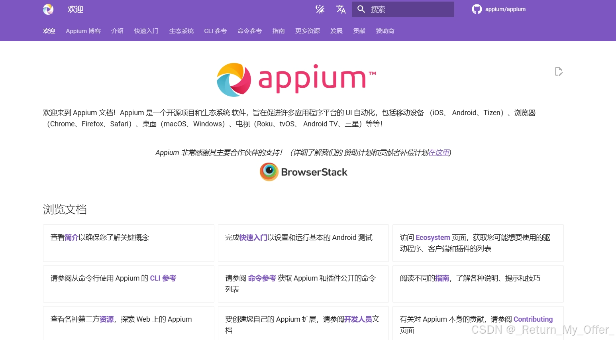Image resolution: width=616 pixels, height=340 pixels.
Task: Select the 欢迎 navigation tab
Action: [x=49, y=31]
